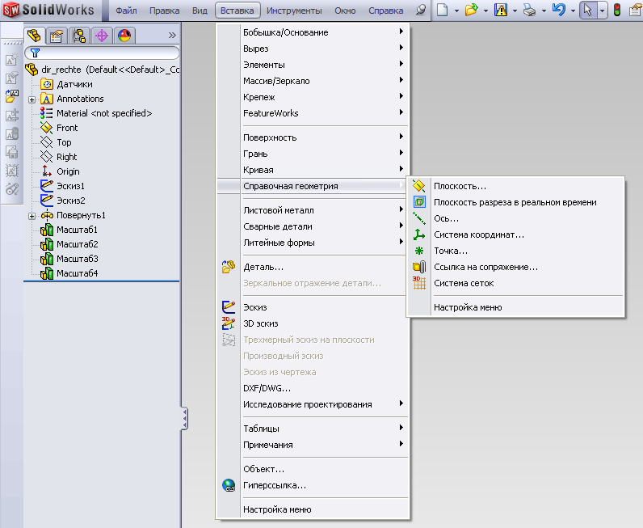
Task: Click the 3D эскиз icon
Action: pyautogui.click(x=229, y=323)
